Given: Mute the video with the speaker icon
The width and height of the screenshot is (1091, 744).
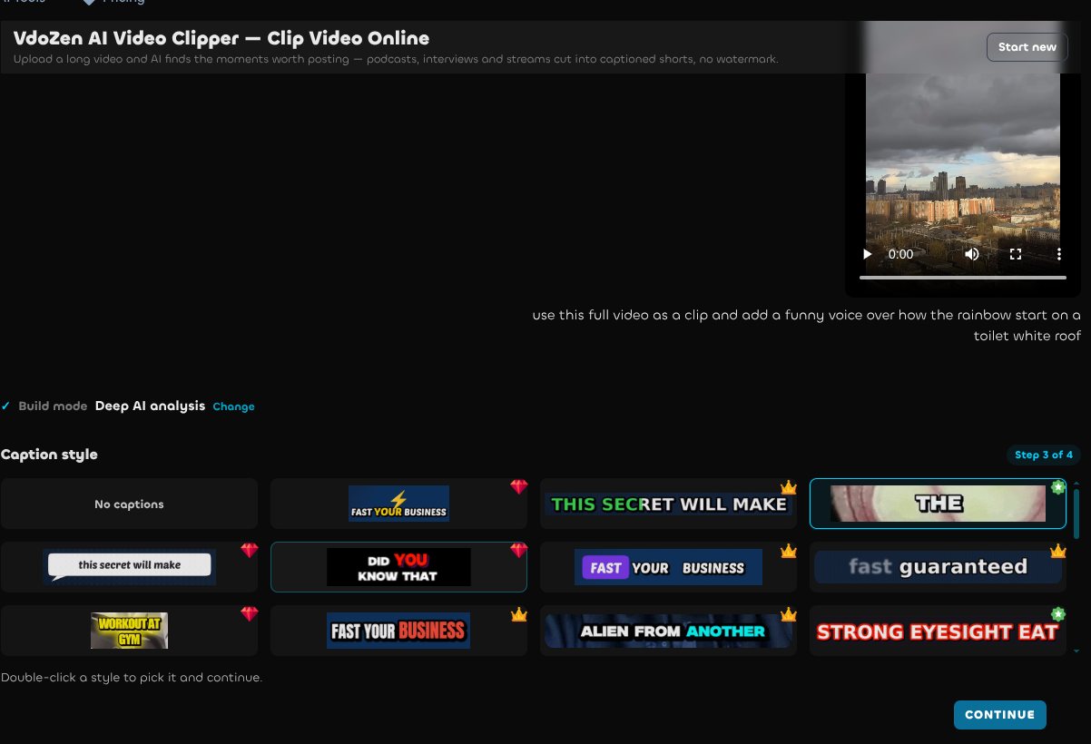Looking at the screenshot, I should pos(972,254).
